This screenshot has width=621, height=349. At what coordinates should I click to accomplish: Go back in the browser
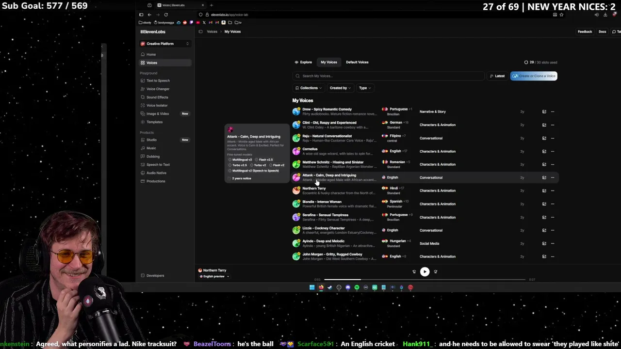click(x=149, y=15)
